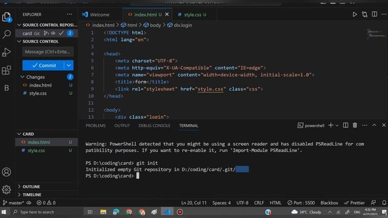Switch to the style.css editor tab

[x=192, y=15]
